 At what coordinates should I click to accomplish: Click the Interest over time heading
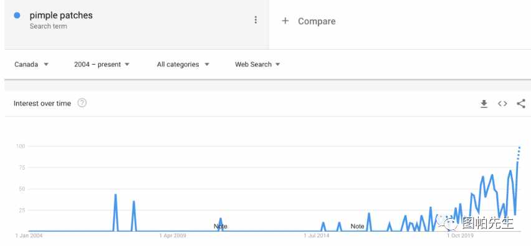(42, 103)
